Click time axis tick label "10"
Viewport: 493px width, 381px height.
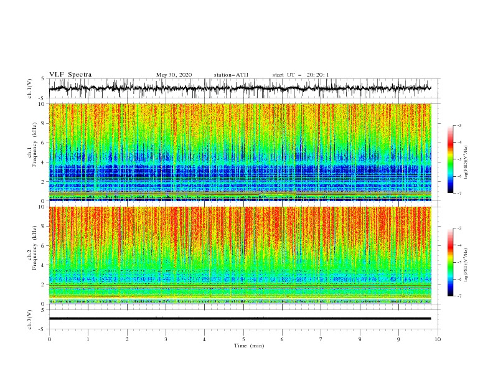(438, 339)
